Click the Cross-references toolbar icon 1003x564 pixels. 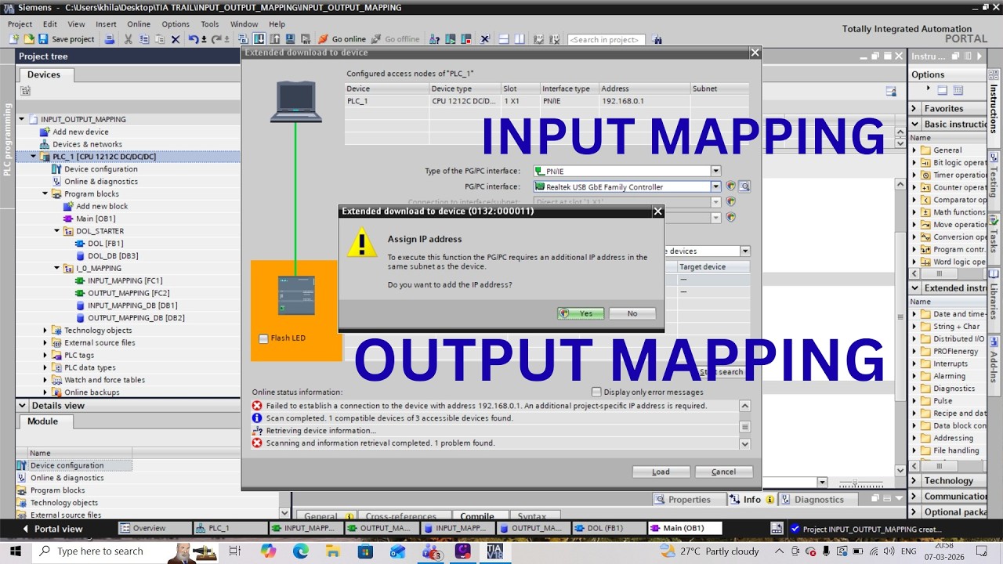point(485,39)
